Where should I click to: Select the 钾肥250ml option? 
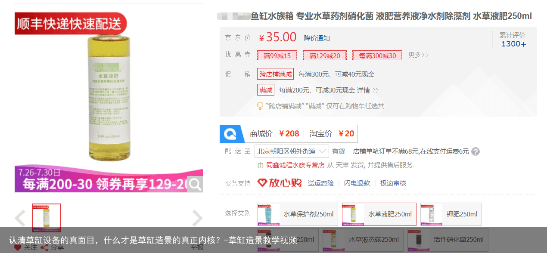pyautogui.click(x=451, y=214)
